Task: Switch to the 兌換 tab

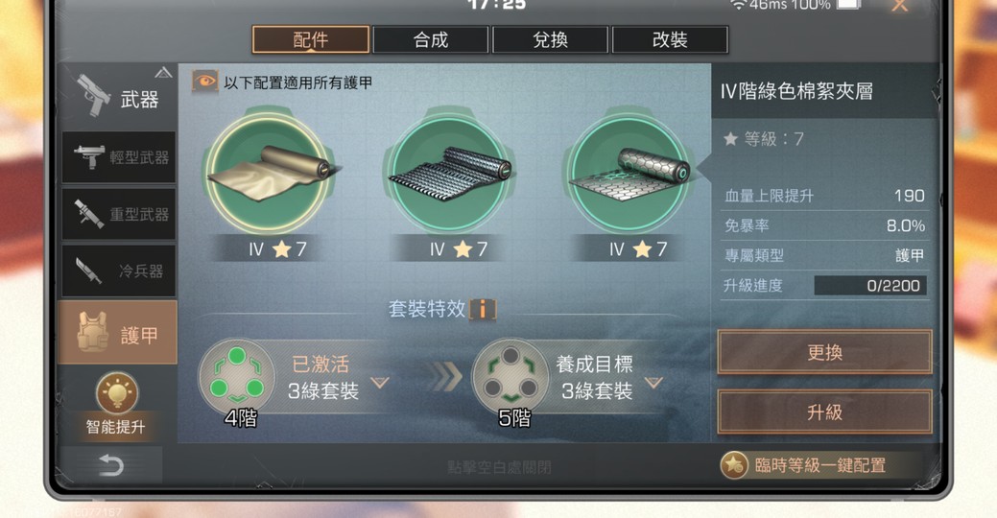Action: click(550, 40)
